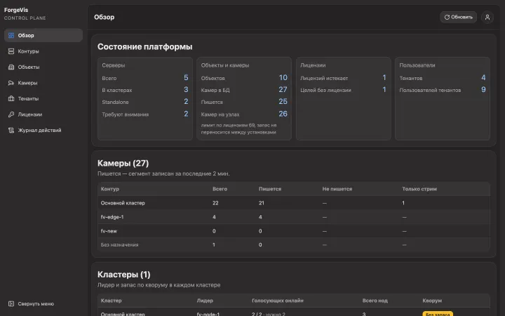This screenshot has height=316, width=505.
Task: Click the Пишется column header
Action: [x=270, y=189]
